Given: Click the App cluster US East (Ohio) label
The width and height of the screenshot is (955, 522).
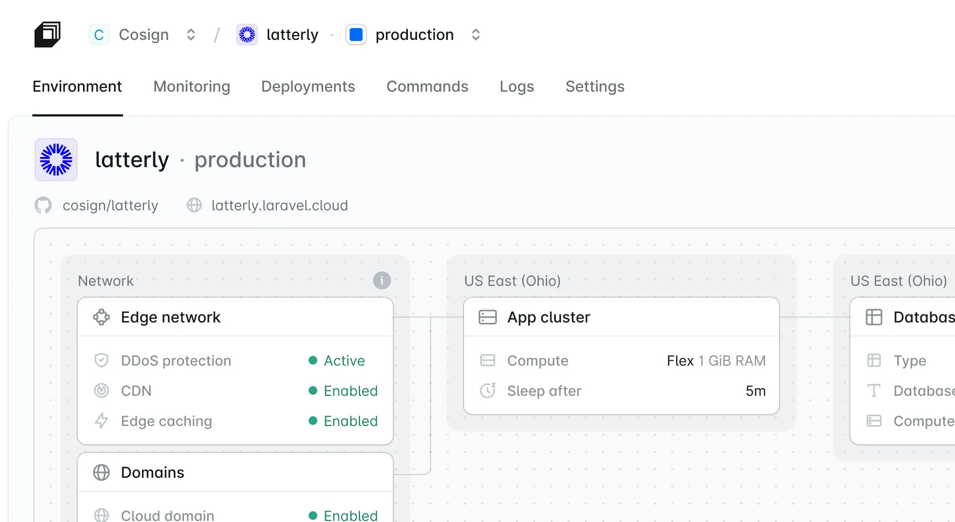Looking at the screenshot, I should point(513,280).
